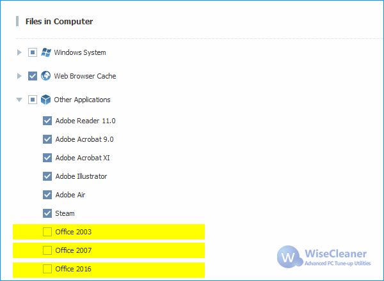
Task: Click the Web Browser Cache globe icon
Action: point(46,76)
